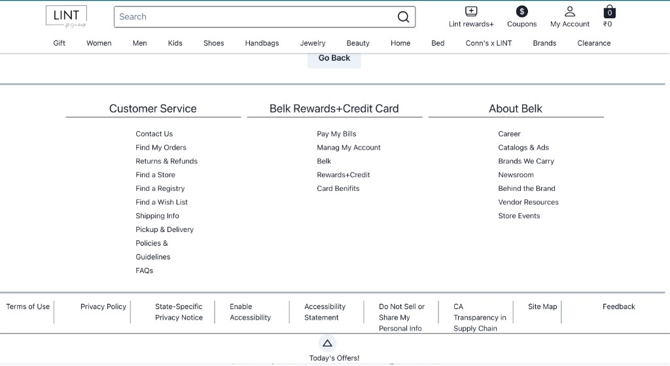Open Pickup & Delivery link
The height and width of the screenshot is (366, 670).
pyautogui.click(x=164, y=229)
